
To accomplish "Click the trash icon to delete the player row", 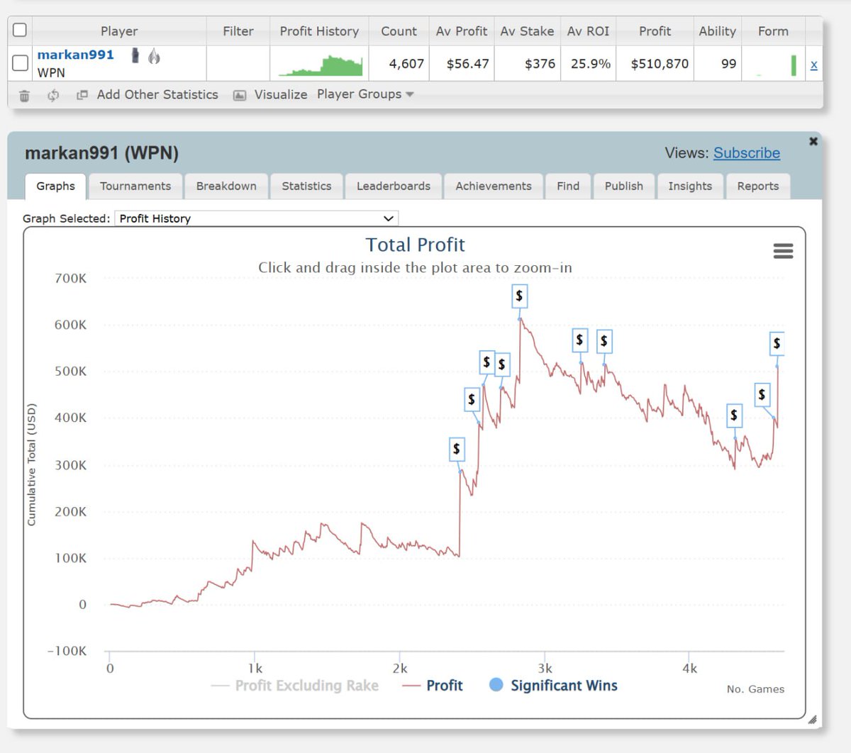I will [23, 94].
